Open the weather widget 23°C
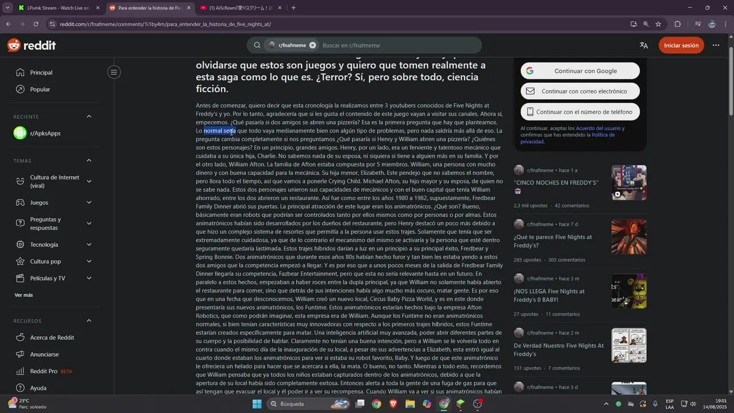This screenshot has width=734, height=413. tap(27, 404)
